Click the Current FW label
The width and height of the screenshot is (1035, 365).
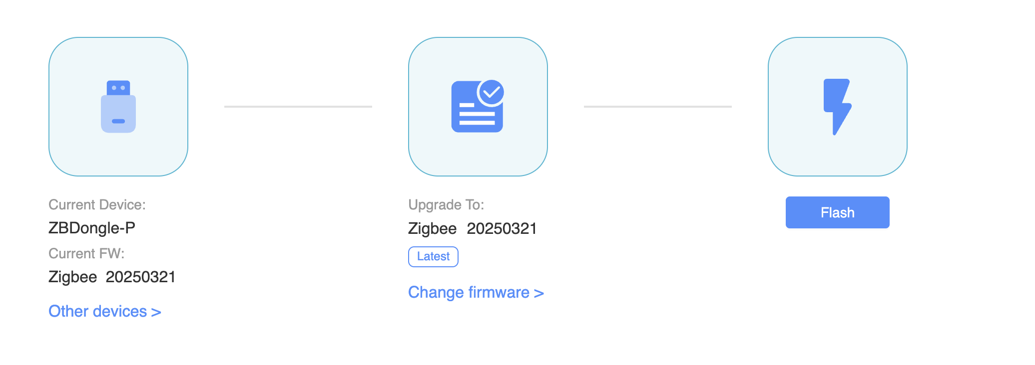(x=86, y=254)
